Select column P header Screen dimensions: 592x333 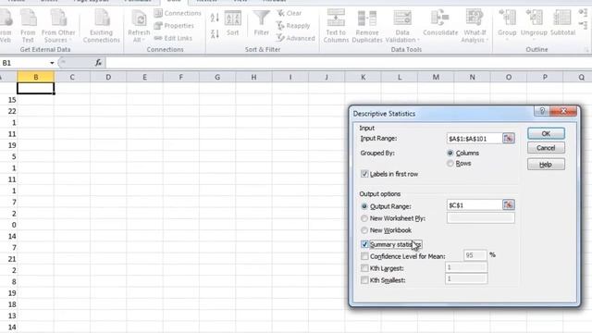point(545,77)
